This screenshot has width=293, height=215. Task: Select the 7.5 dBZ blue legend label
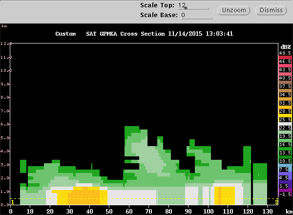click(284, 170)
